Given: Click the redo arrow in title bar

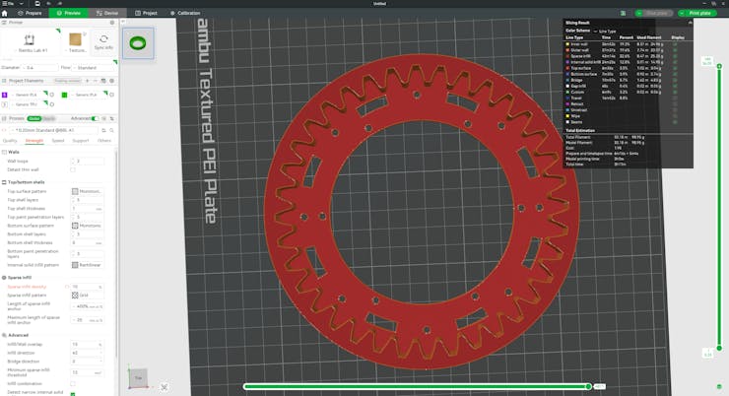Looking at the screenshot, I should [60, 3].
